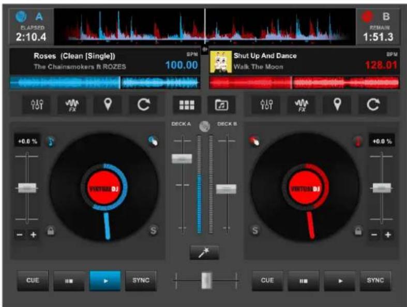
Task: Toggle the Deck A blue note key icon
Action: tap(51, 141)
